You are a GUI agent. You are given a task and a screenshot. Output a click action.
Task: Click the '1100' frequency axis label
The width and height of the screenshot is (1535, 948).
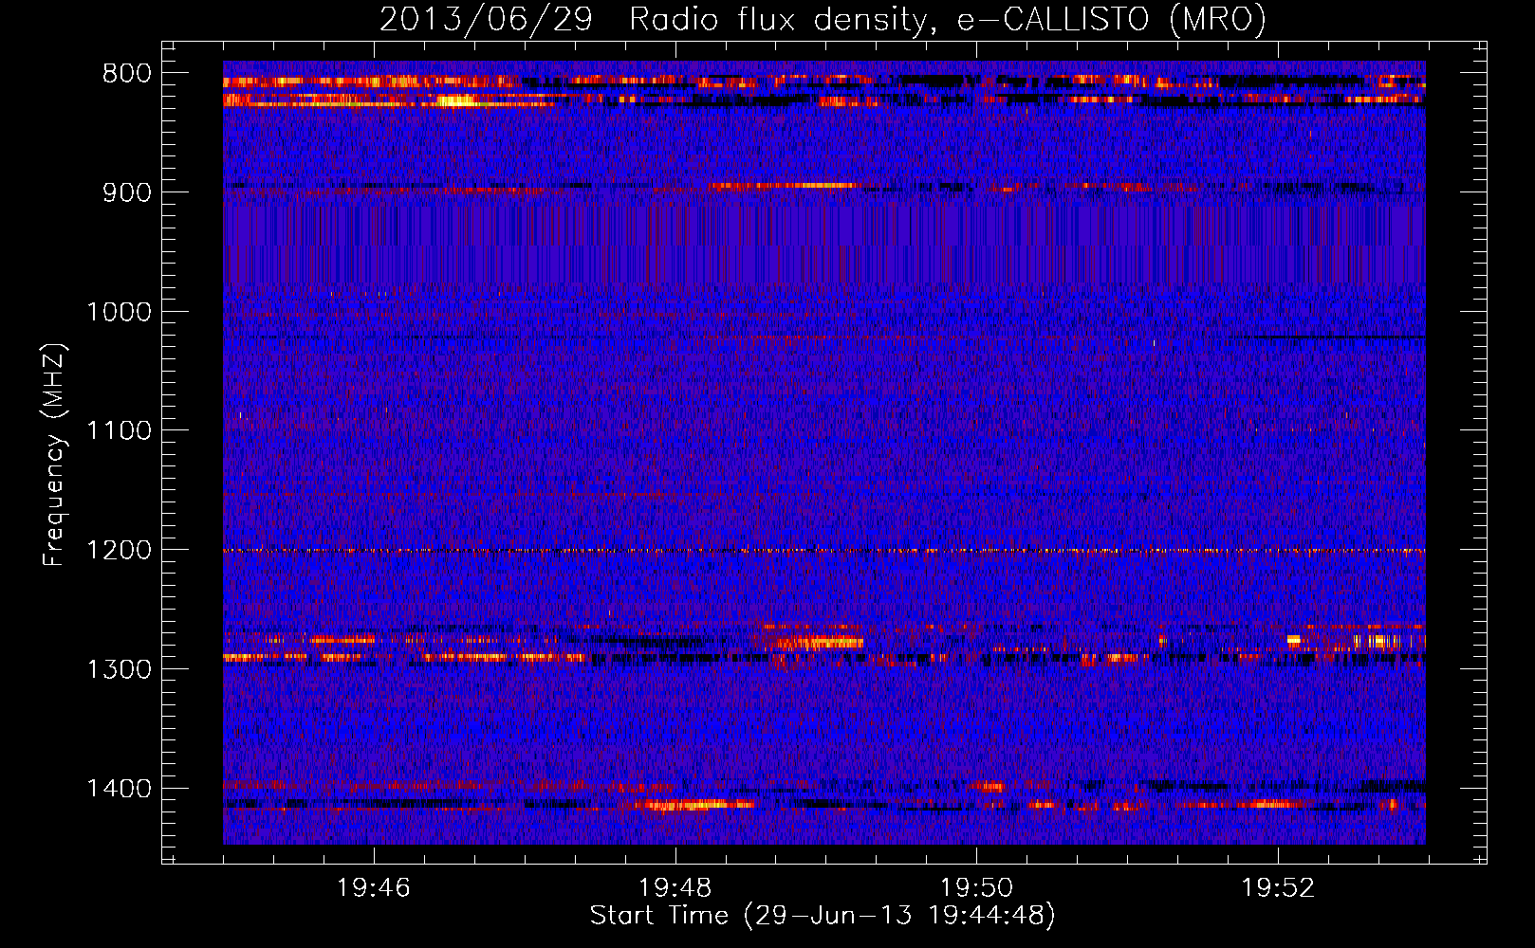coord(119,431)
